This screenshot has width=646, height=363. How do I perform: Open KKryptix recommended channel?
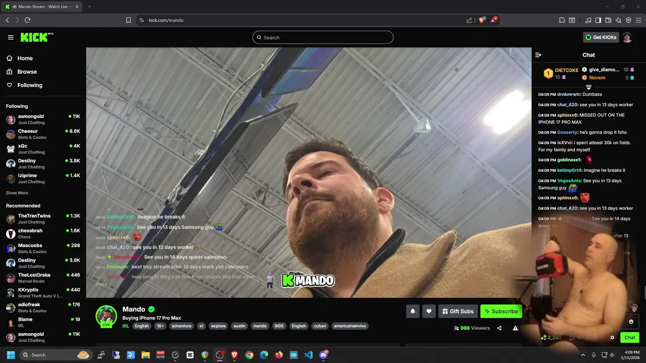pos(43,292)
